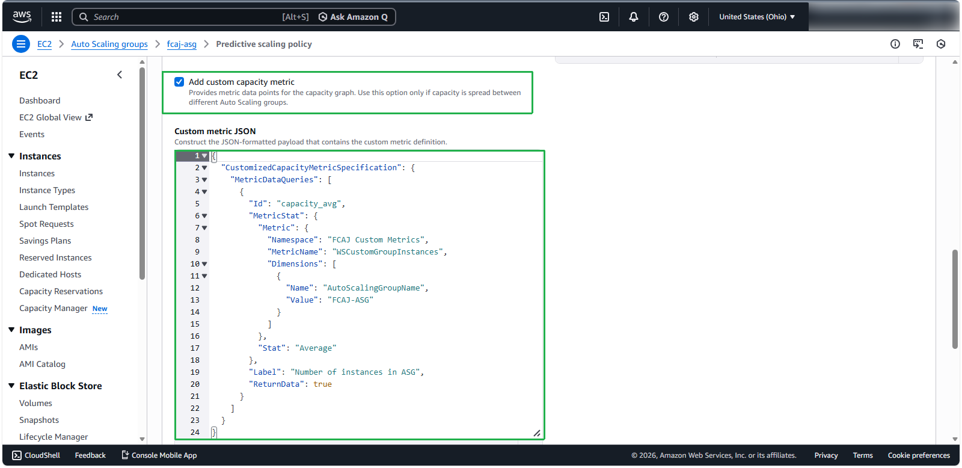Fold the query object at line 4
Viewport: 962px width, 468px height.
coord(204,192)
